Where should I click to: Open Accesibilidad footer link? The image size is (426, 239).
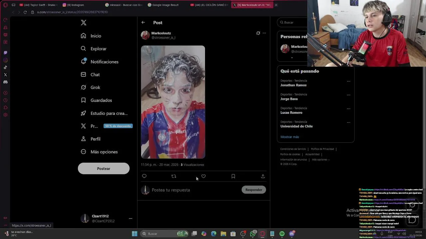312,154
